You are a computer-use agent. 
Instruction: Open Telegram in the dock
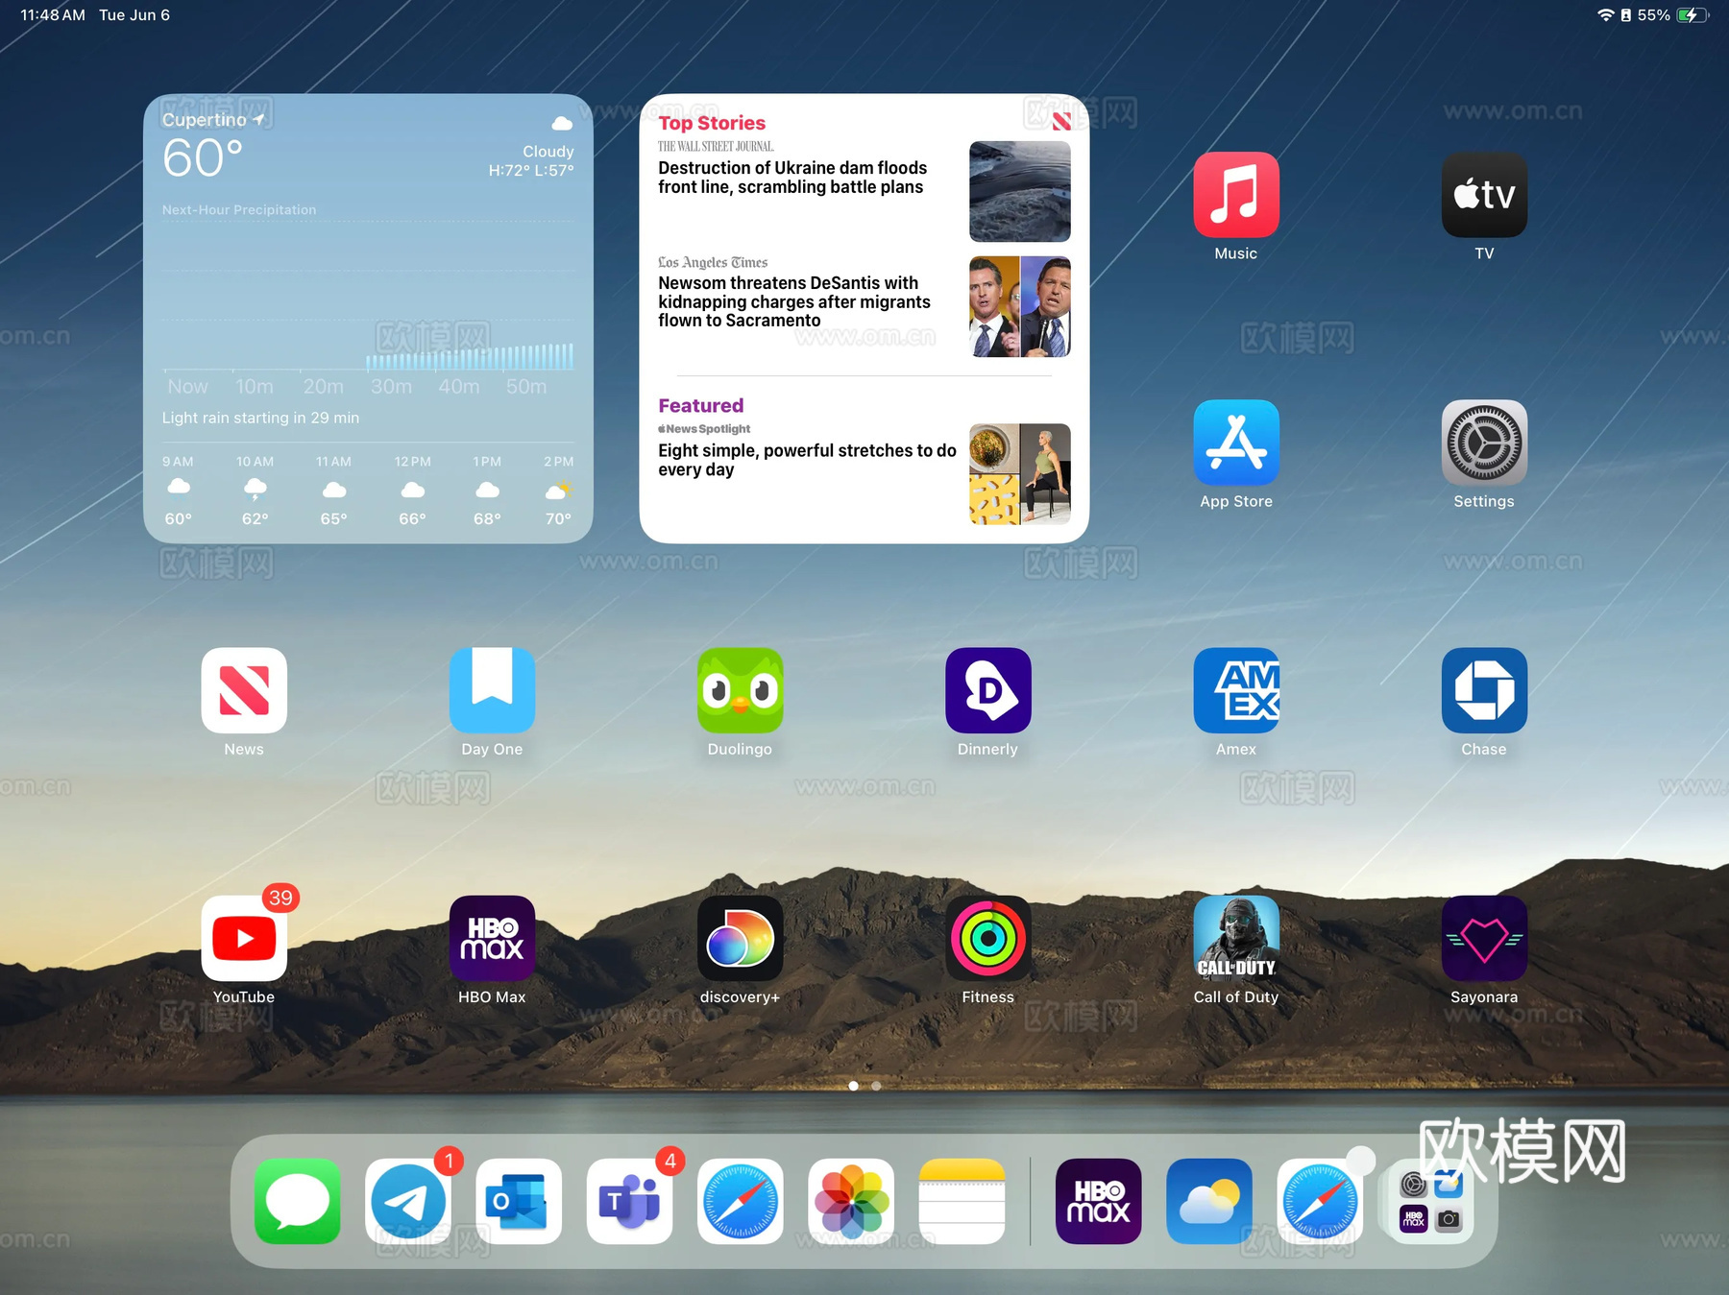pyautogui.click(x=408, y=1201)
